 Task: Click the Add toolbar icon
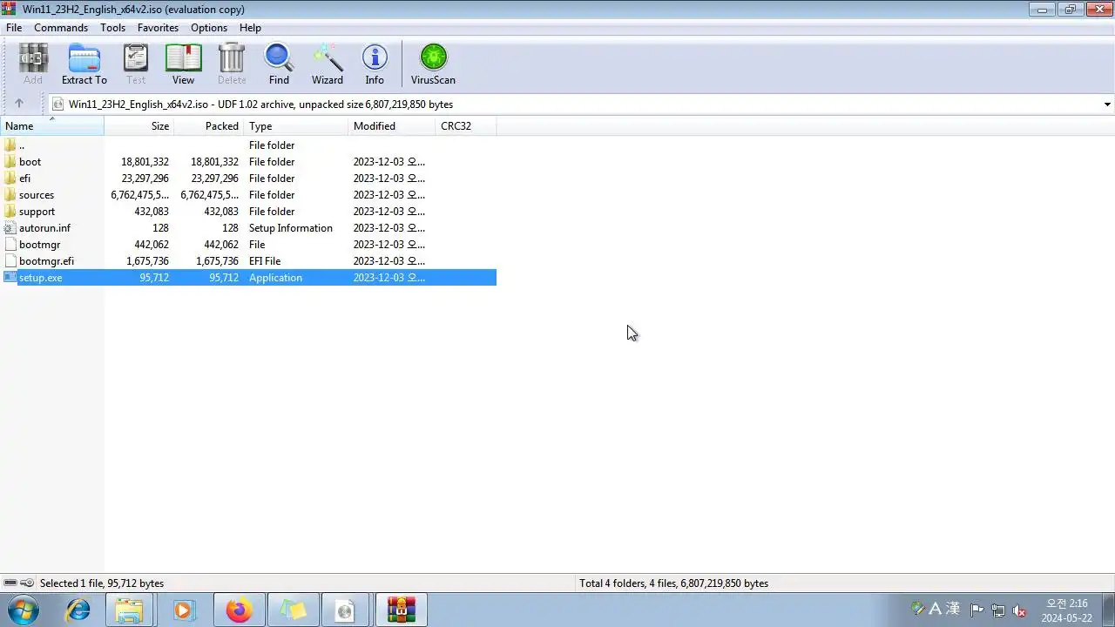point(32,64)
